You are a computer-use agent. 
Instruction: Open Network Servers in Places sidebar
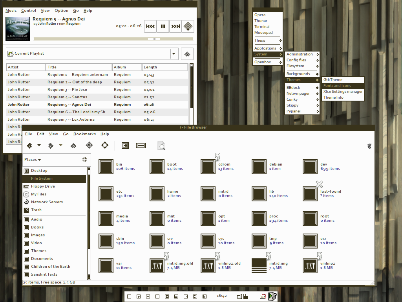[55, 202]
